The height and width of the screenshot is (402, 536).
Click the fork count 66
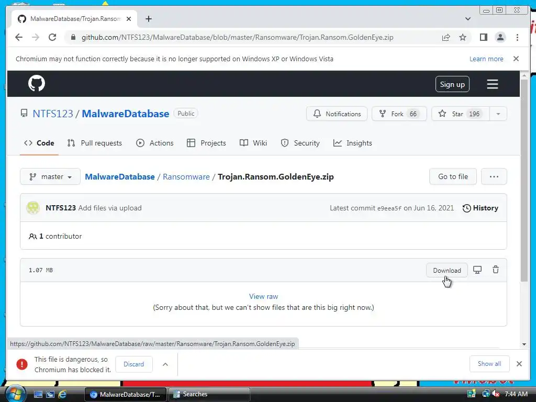click(x=414, y=114)
